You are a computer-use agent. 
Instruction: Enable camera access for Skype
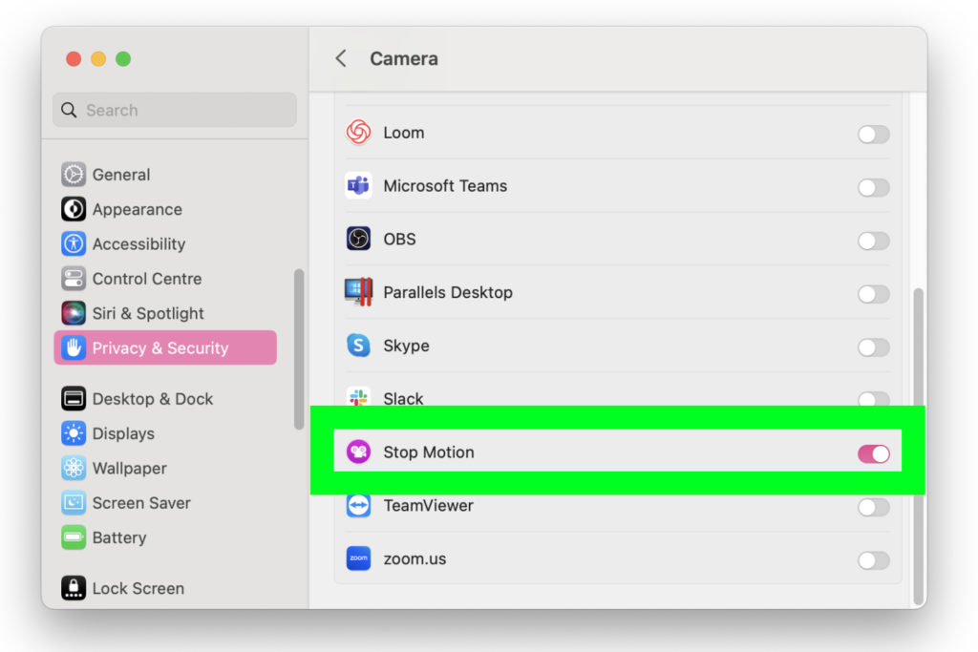[872, 347]
